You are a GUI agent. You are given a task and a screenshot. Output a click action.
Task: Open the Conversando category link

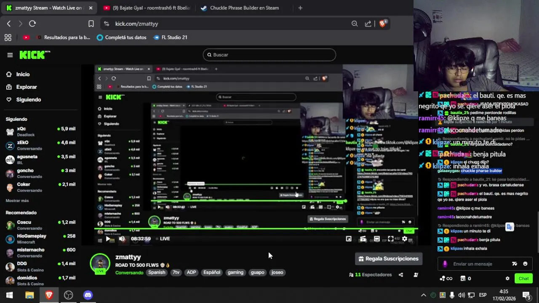coord(129,272)
